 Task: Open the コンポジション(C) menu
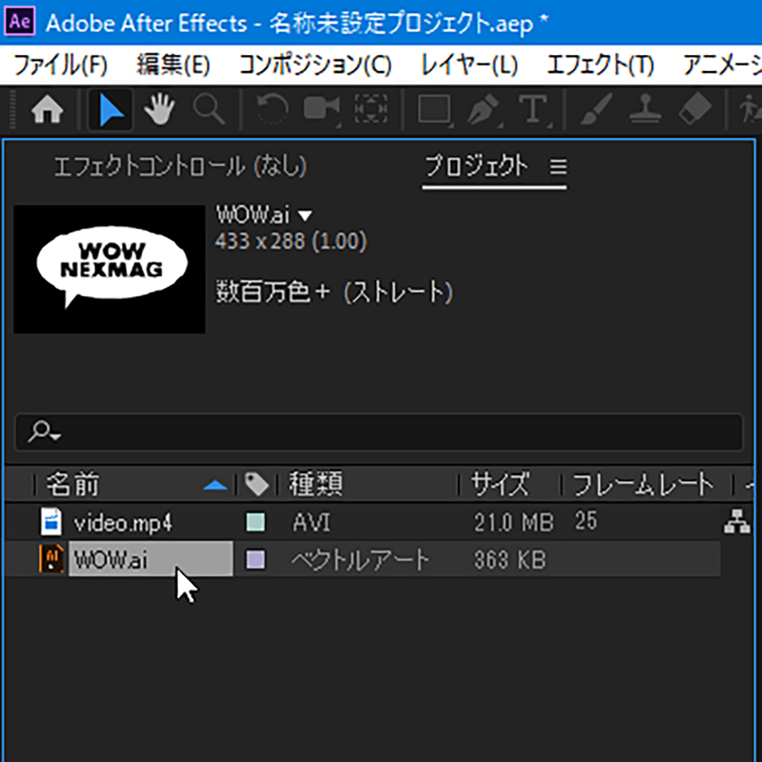pyautogui.click(x=316, y=65)
